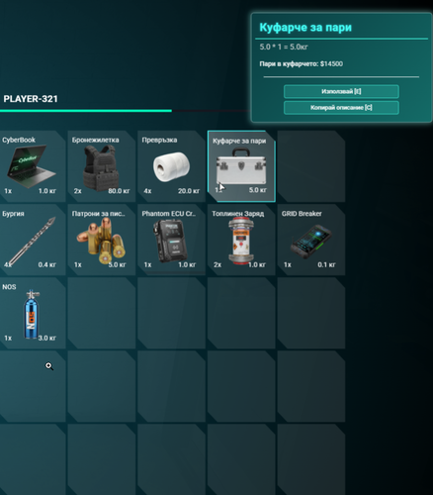Select the Топлинен Заряд thermal charge item
The image size is (433, 495).
[241, 240]
